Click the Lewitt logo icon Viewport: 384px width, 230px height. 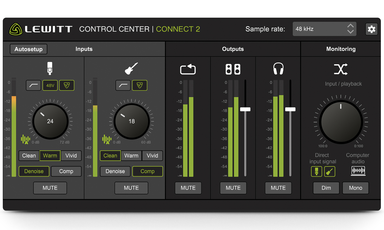tap(16, 29)
